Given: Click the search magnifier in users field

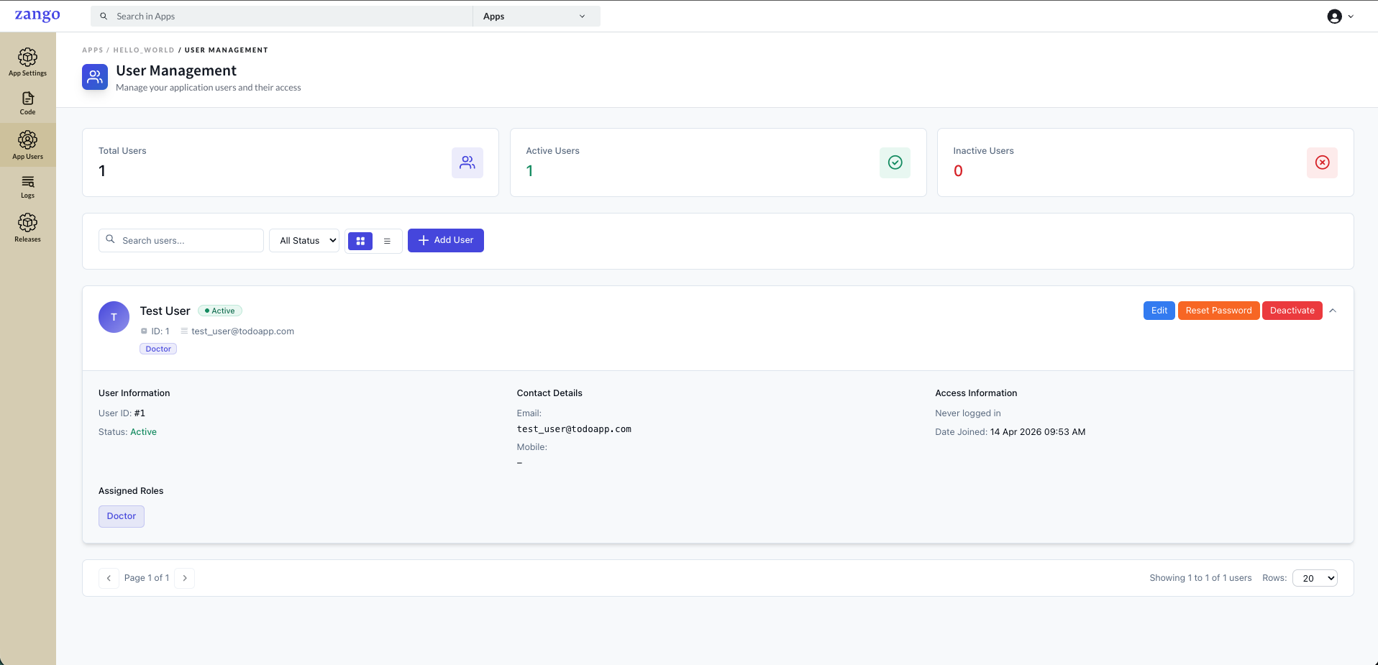Looking at the screenshot, I should coord(110,239).
